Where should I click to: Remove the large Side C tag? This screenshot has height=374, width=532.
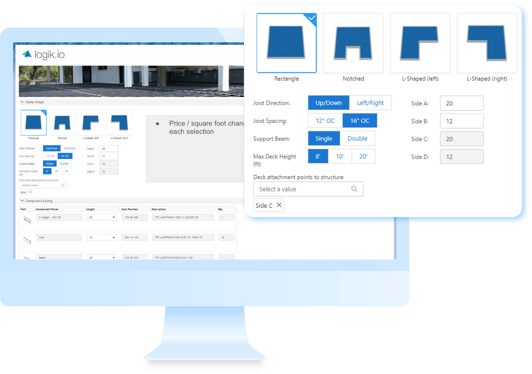point(279,205)
